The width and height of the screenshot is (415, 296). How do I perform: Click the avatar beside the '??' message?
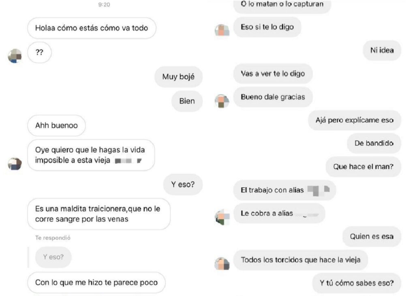coord(15,56)
